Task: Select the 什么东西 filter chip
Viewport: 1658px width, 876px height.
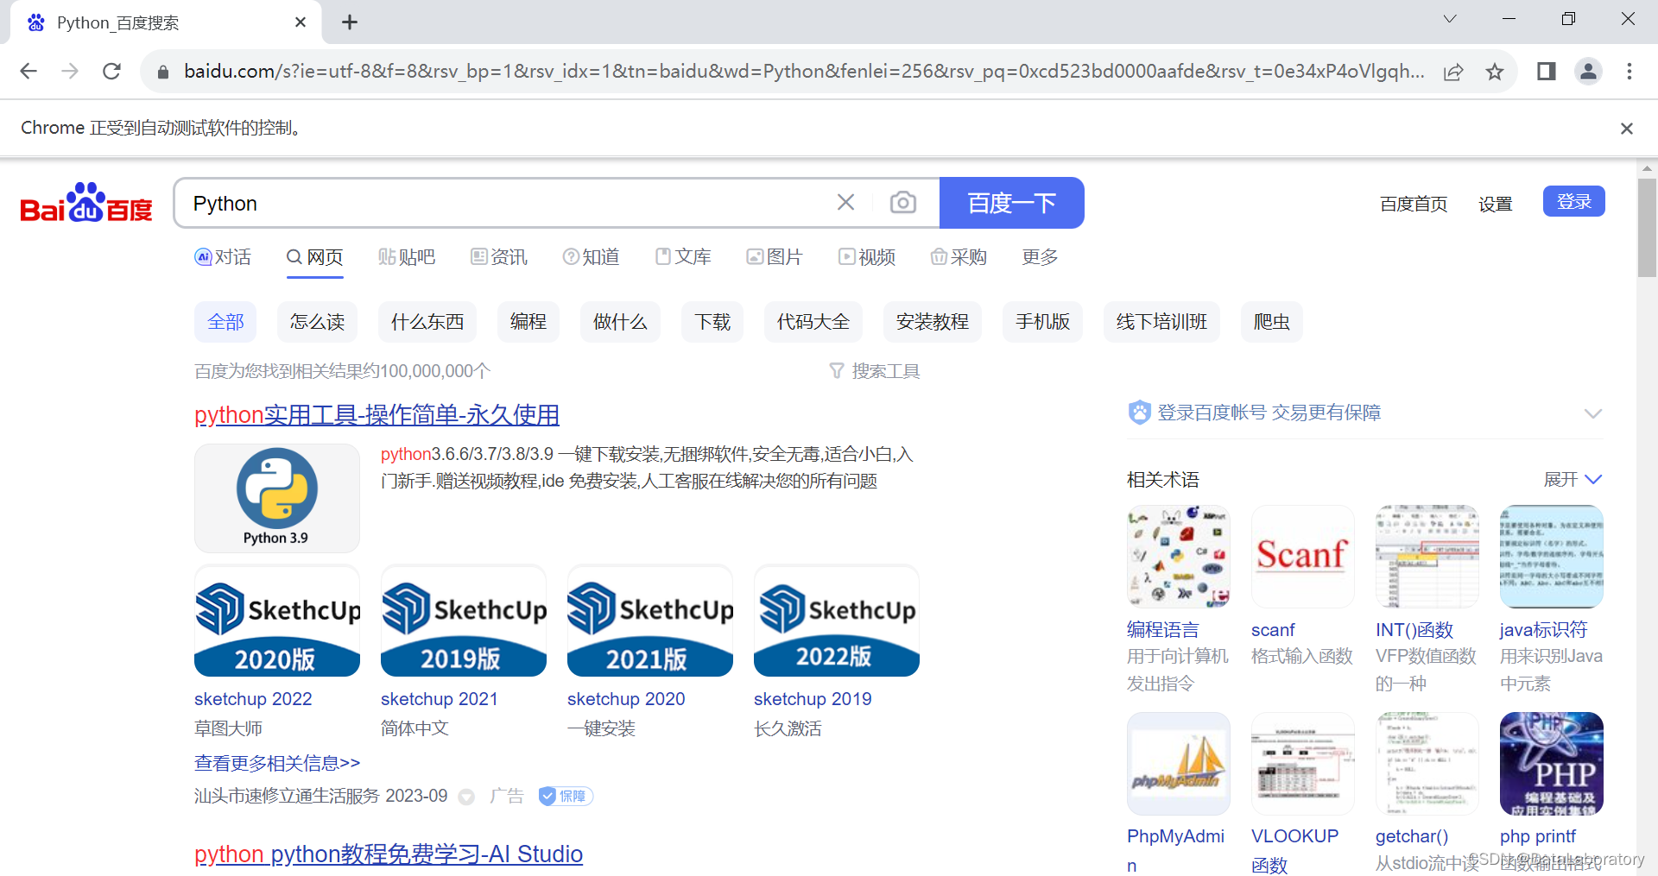Action: click(427, 322)
